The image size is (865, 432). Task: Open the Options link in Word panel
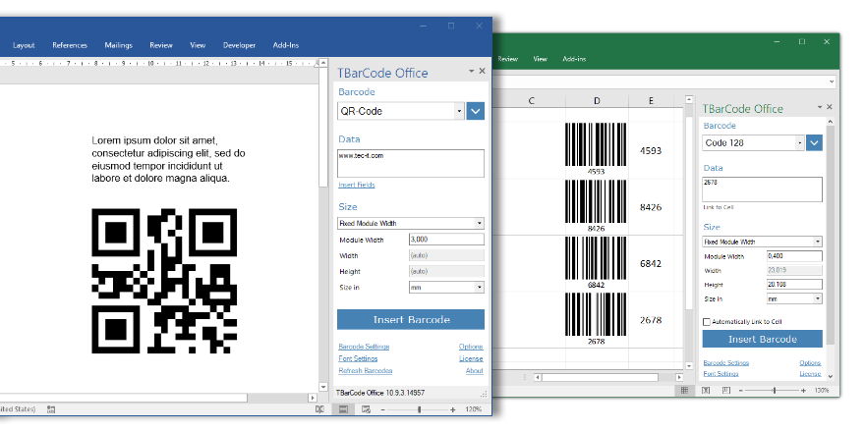click(471, 347)
